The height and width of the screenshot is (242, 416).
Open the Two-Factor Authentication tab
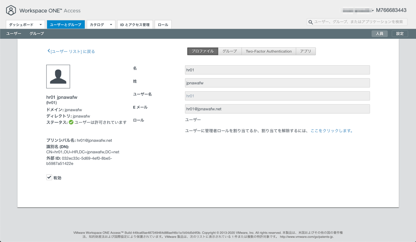[x=268, y=51]
